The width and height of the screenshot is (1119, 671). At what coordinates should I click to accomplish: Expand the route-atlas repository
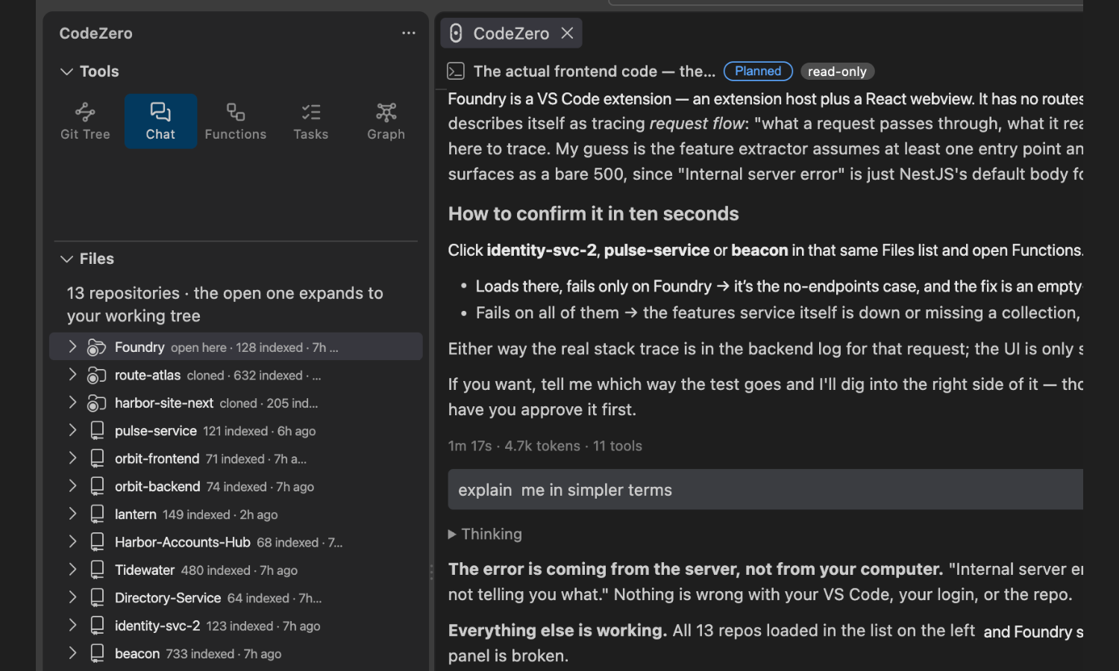point(72,374)
